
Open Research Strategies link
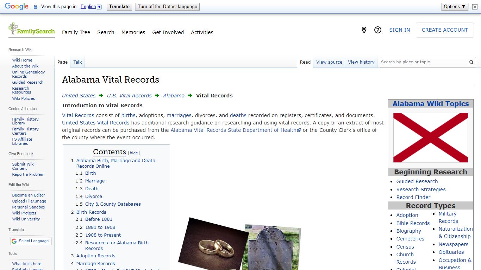[421, 189]
